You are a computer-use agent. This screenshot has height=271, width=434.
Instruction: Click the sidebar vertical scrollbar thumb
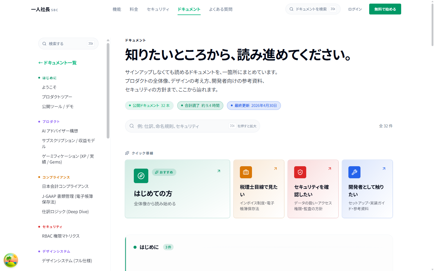[x=108, y=90]
